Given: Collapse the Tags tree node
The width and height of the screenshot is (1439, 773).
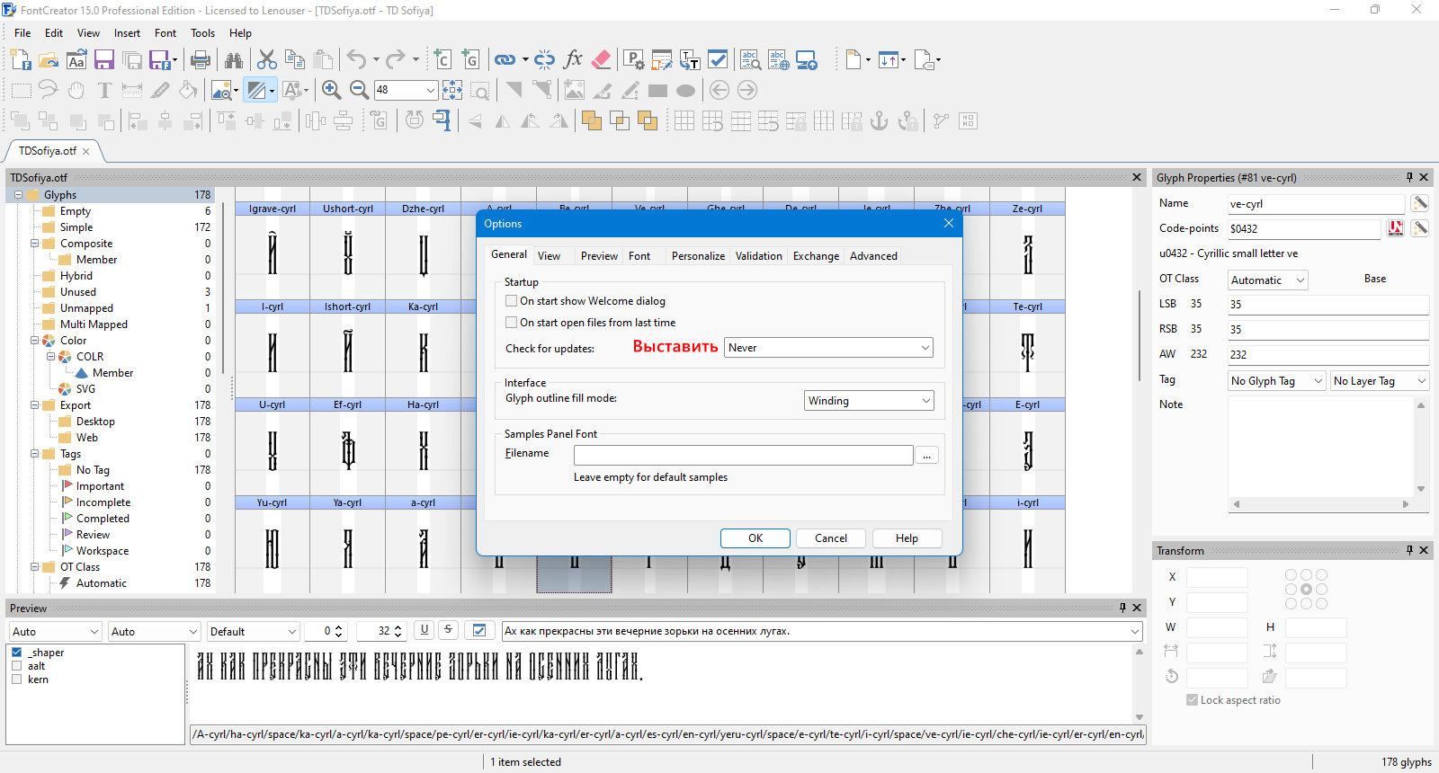Looking at the screenshot, I should point(35,454).
